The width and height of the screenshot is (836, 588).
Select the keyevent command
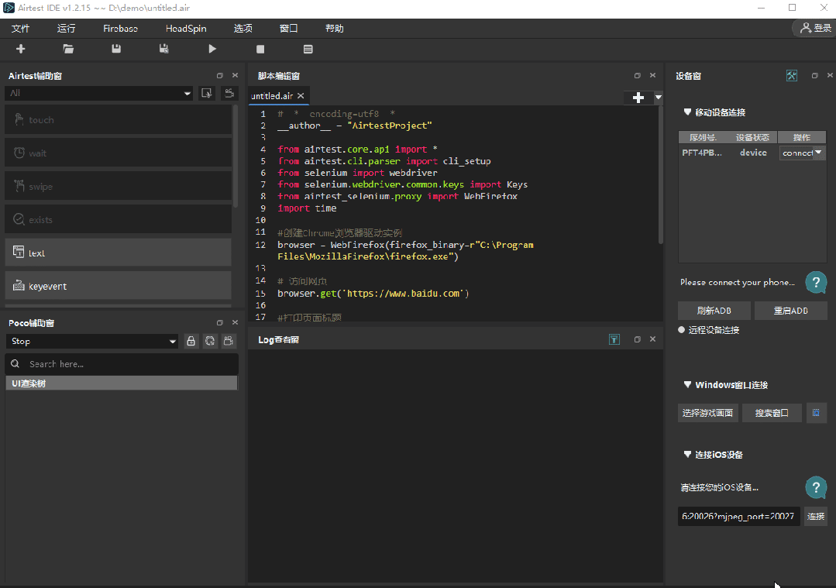[x=118, y=286]
